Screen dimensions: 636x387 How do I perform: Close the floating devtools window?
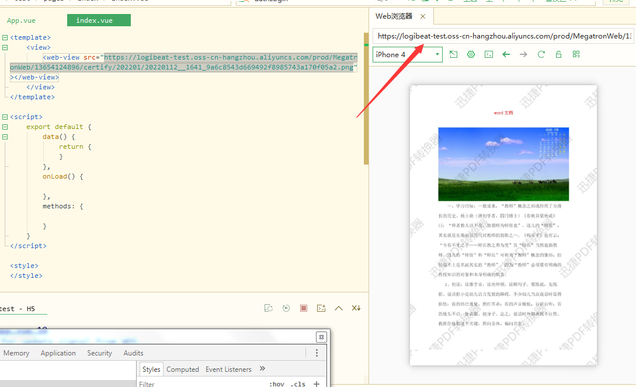coord(321,337)
